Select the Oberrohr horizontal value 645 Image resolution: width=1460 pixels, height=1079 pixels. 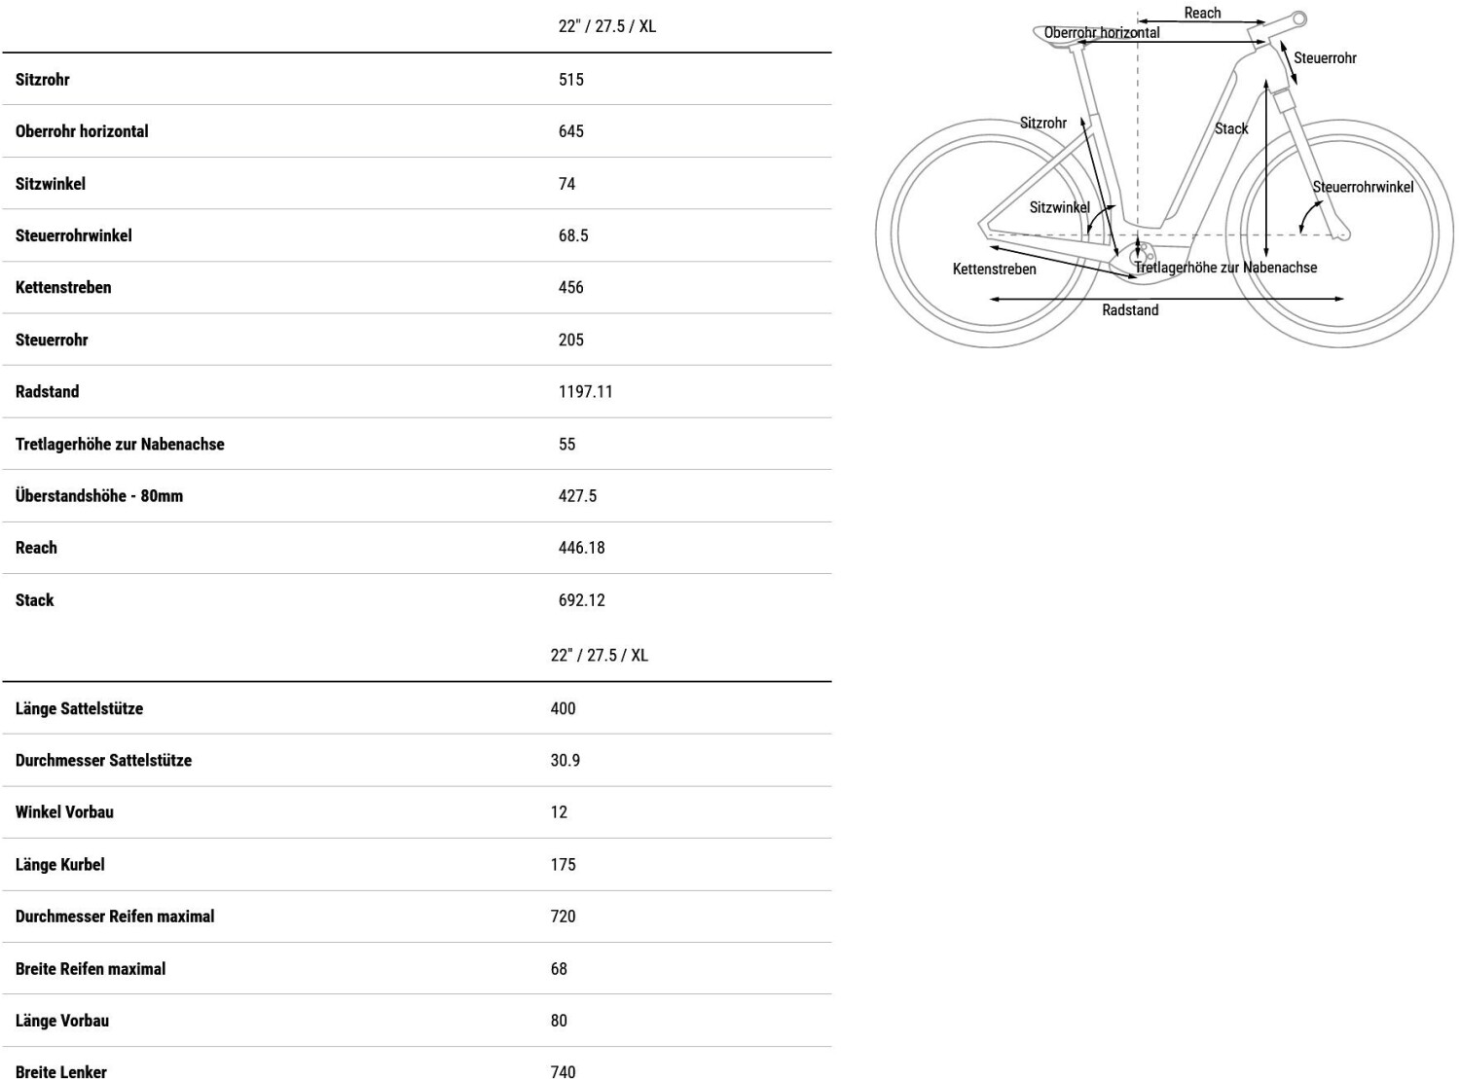pos(571,131)
